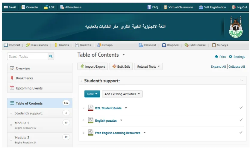The height and width of the screenshot is (148, 250).
Task: Click the university logo emblem
Action: (x=236, y=27)
